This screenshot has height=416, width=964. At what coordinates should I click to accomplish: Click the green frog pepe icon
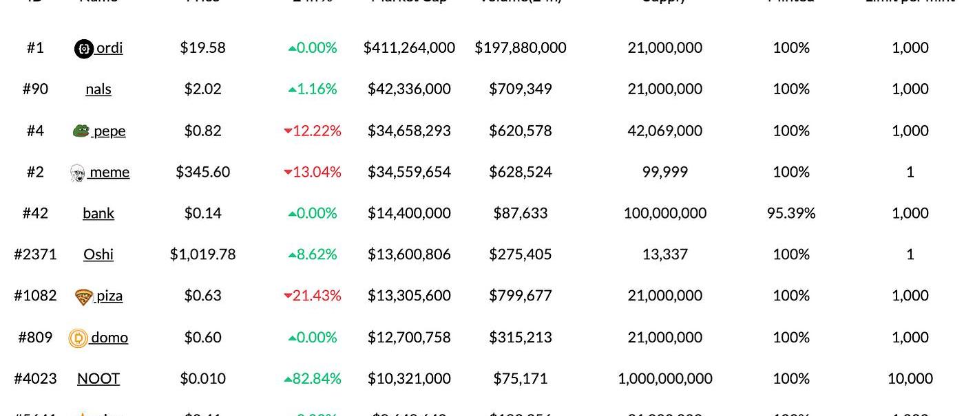point(81,131)
